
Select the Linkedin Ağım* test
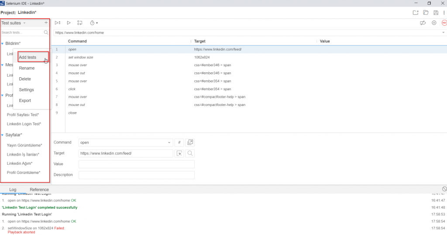[20, 163]
